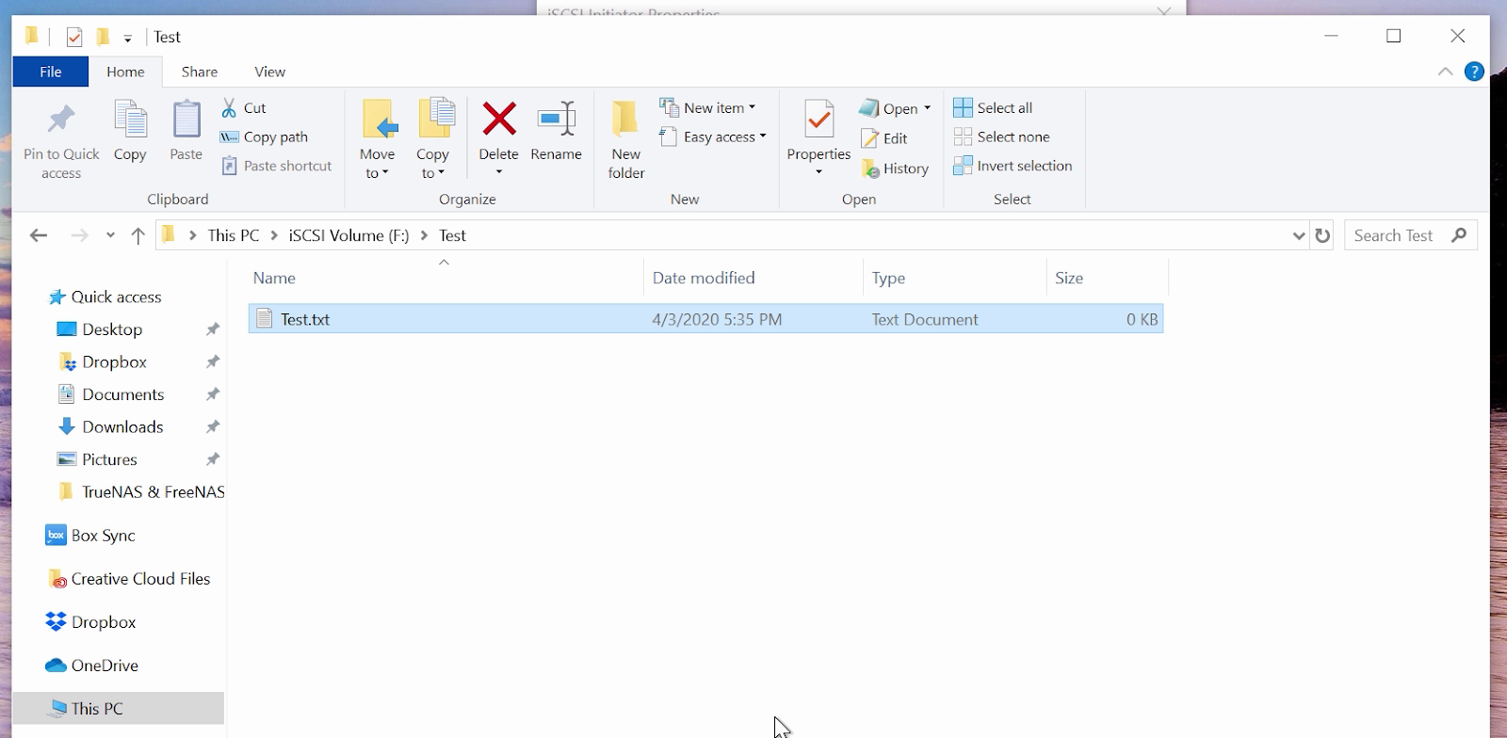The height and width of the screenshot is (738, 1507).
Task: Expand the Properties button dropdown arrow
Action: [x=818, y=172]
